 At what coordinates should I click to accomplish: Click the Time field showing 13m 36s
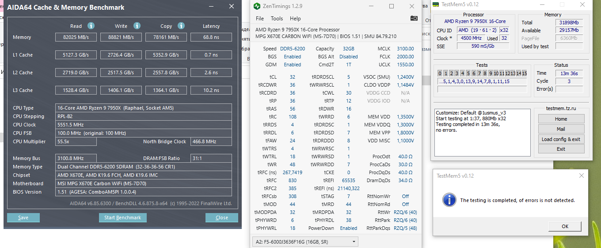pyautogui.click(x=569, y=73)
